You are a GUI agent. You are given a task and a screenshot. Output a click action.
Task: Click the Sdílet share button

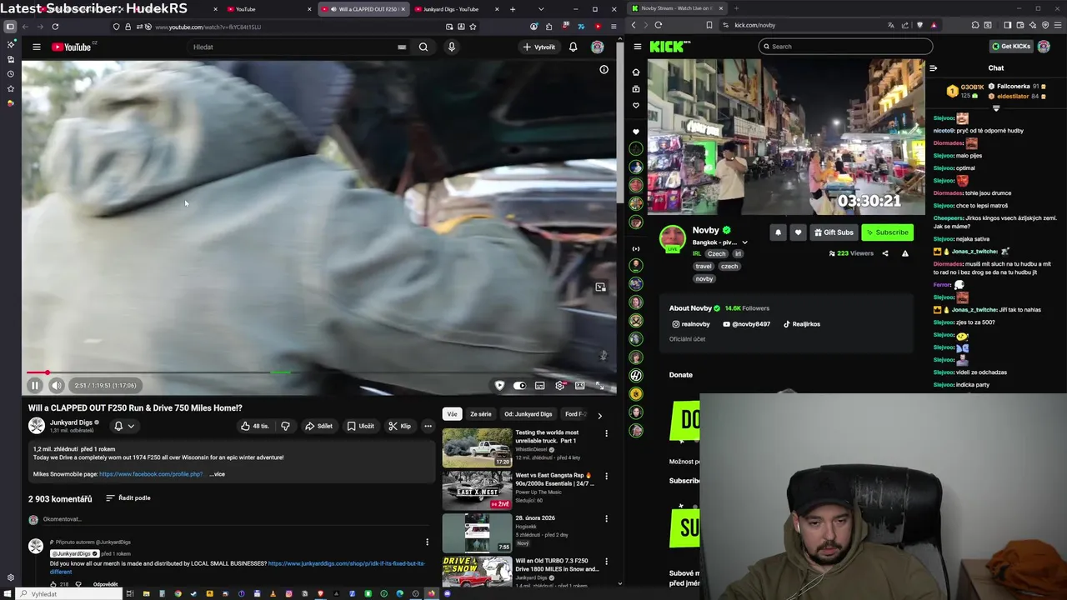click(x=318, y=426)
